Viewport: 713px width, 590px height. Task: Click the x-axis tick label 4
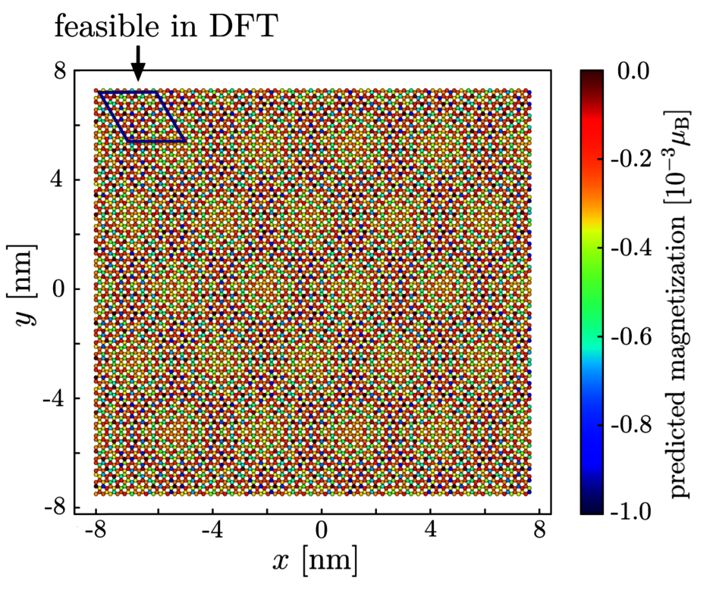430,530
